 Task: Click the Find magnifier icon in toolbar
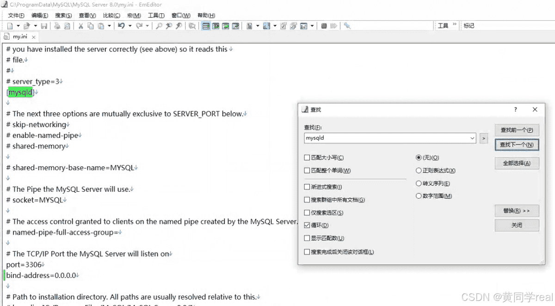159,26
